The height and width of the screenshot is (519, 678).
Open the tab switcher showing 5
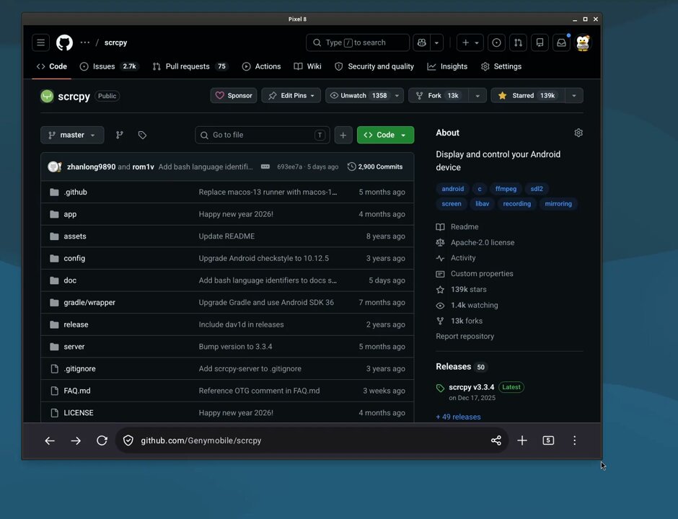pyautogui.click(x=548, y=440)
